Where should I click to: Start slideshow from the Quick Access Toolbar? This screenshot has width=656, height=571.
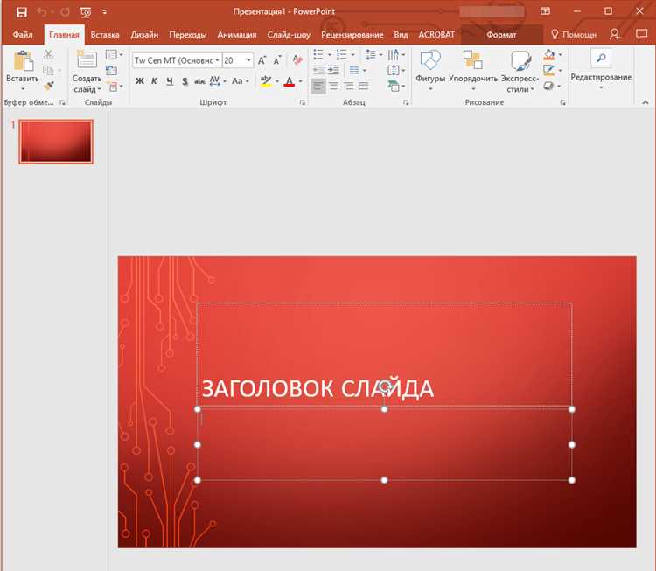click(x=86, y=12)
